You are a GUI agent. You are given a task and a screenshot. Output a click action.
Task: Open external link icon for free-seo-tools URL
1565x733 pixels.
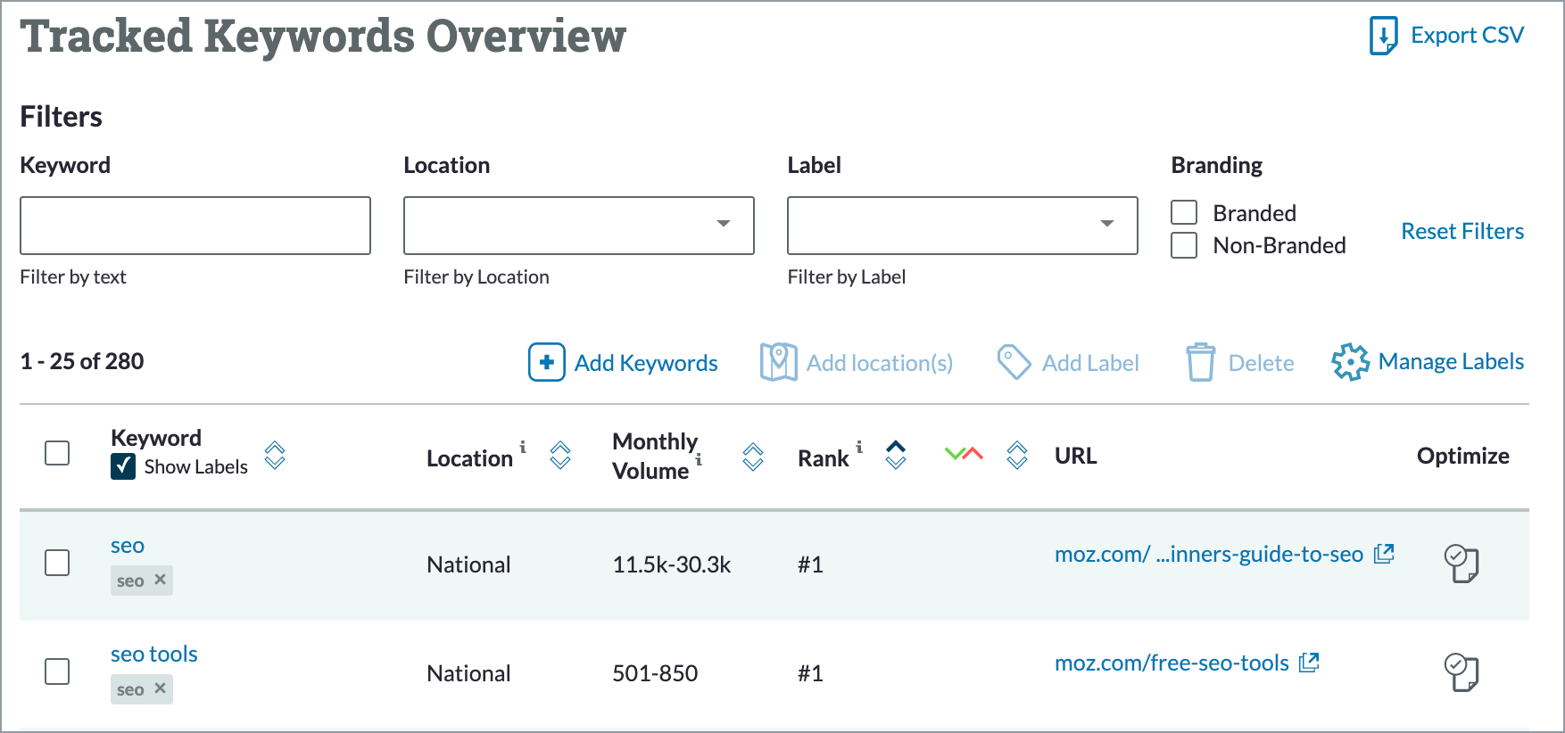click(x=1309, y=663)
